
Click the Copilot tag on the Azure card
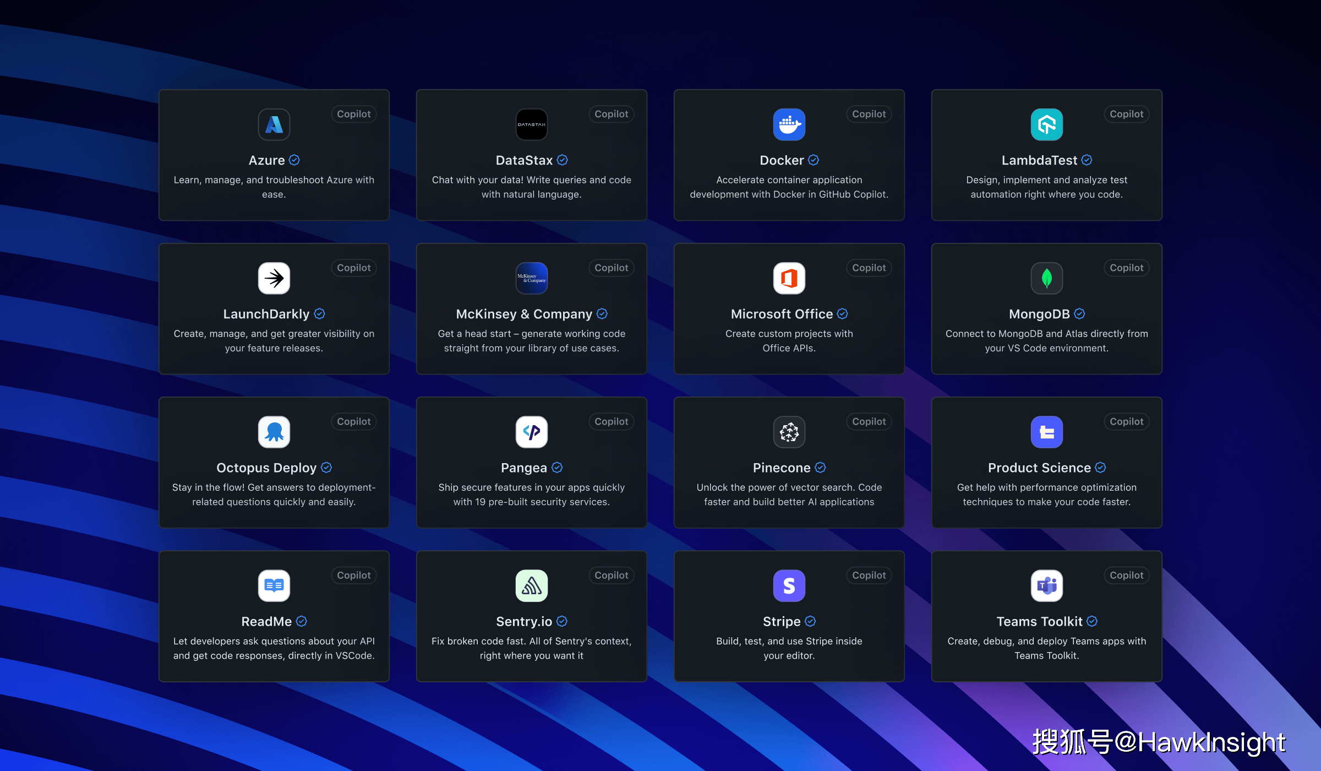pyautogui.click(x=354, y=114)
